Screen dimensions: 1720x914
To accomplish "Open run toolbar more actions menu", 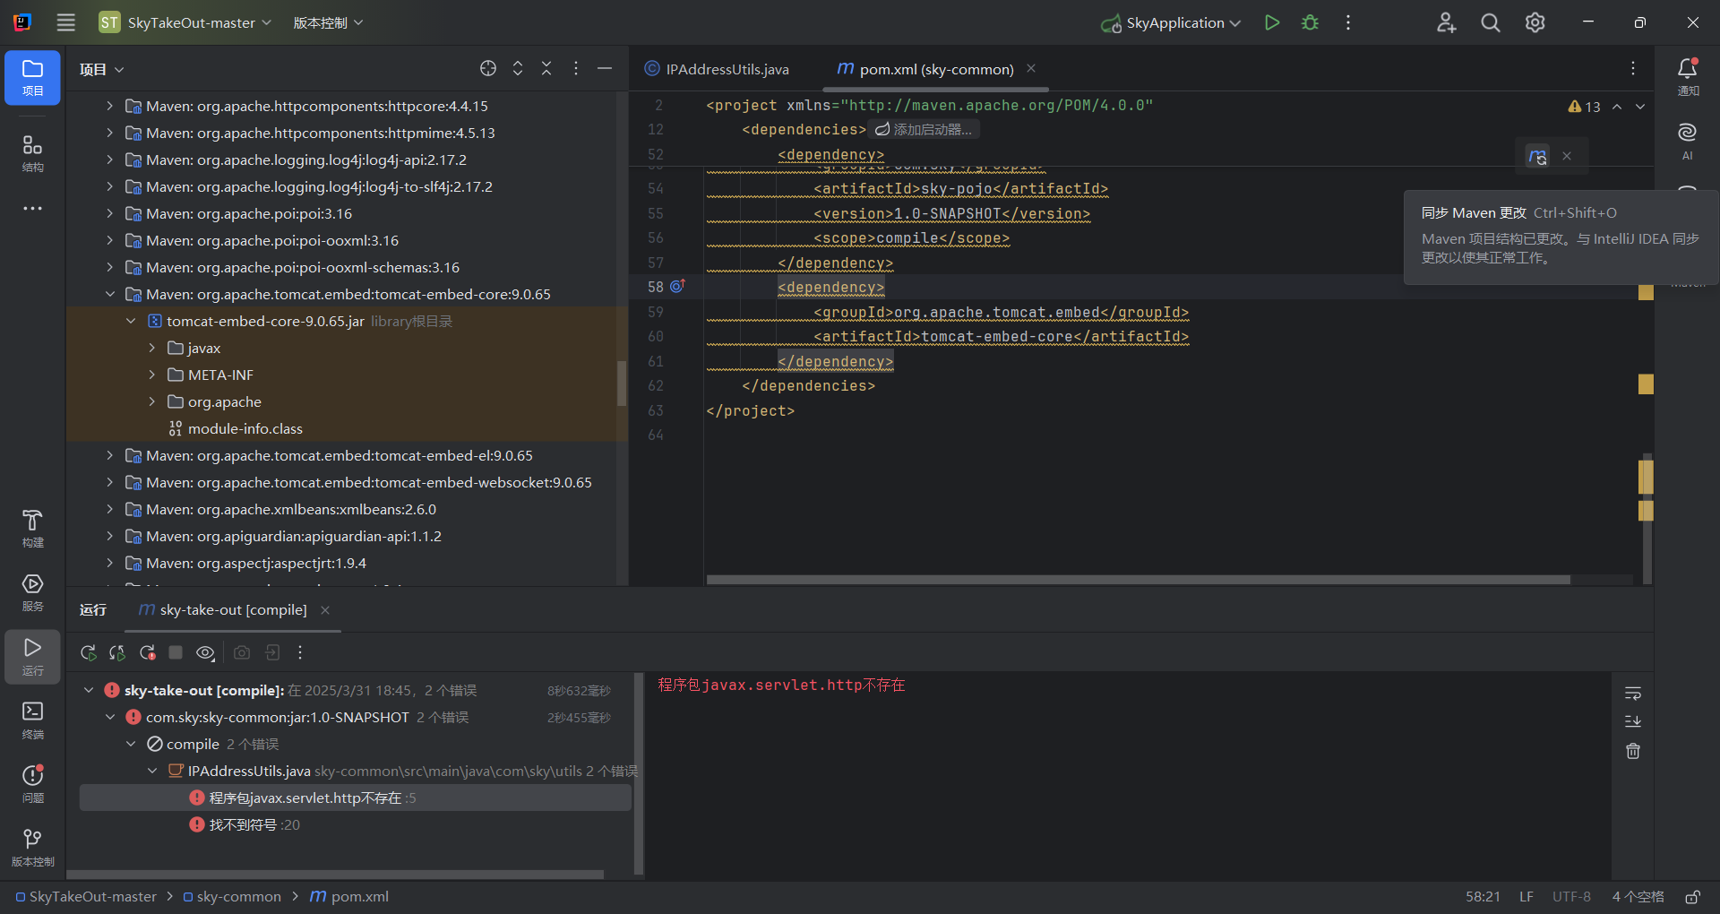I will click(x=300, y=652).
